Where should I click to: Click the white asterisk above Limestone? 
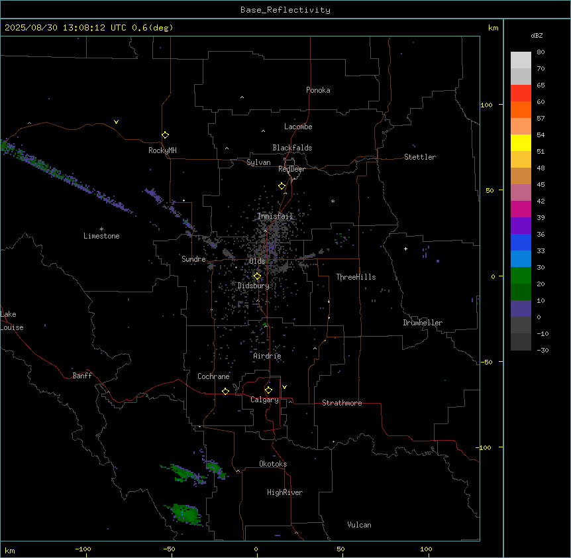click(101, 229)
